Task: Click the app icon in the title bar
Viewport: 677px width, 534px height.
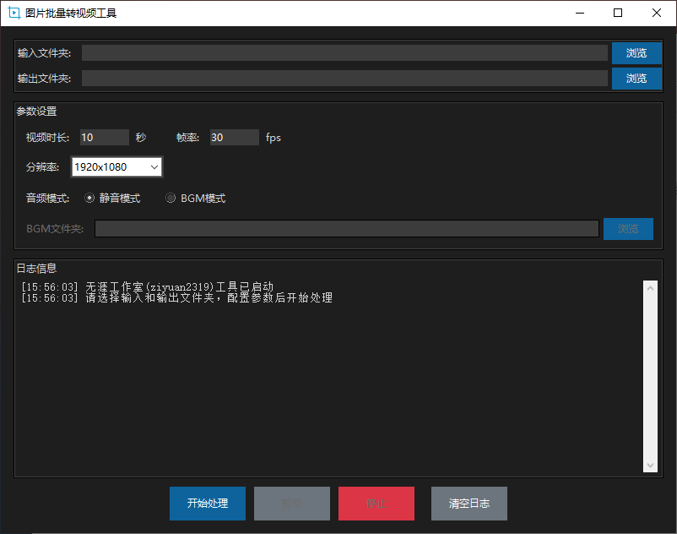Action: pyautogui.click(x=14, y=14)
